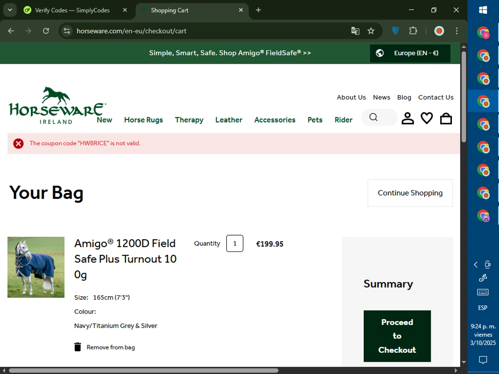The height and width of the screenshot is (374, 499).
Task: Open the extensions puzzle icon
Action: [413, 31]
